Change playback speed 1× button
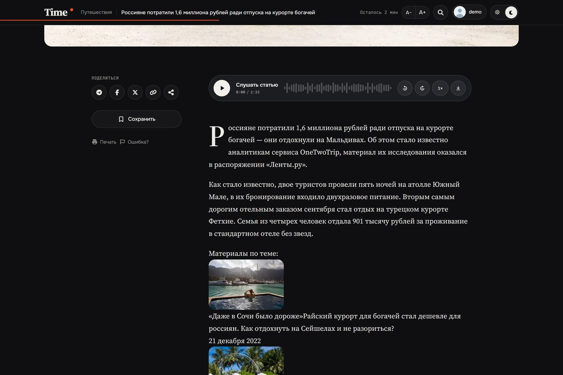Viewport: 563px width, 375px height. coord(440,88)
